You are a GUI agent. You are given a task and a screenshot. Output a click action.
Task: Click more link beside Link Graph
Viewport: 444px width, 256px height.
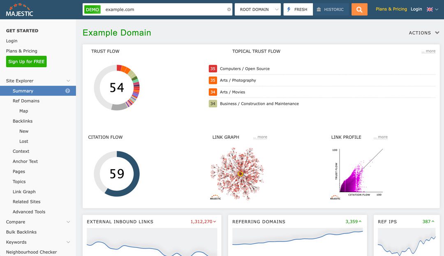pos(260,137)
